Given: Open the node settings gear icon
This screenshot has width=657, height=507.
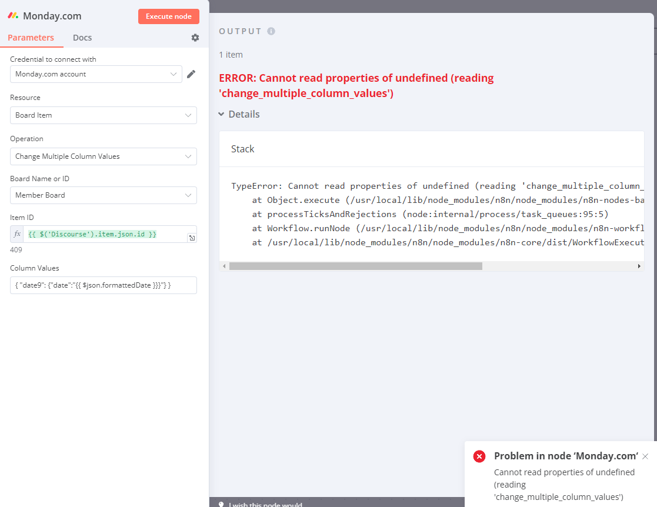Looking at the screenshot, I should click(x=195, y=37).
